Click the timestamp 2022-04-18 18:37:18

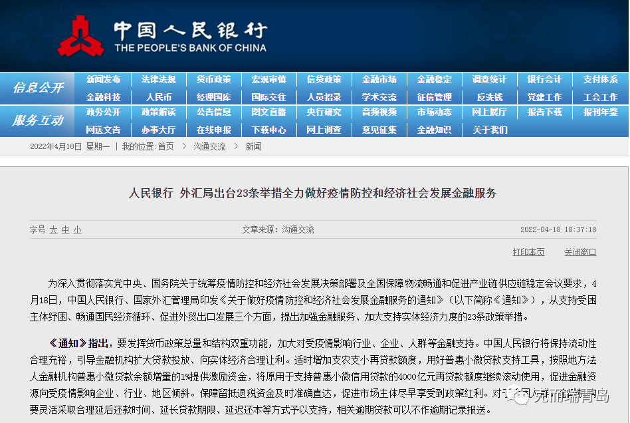point(558,229)
